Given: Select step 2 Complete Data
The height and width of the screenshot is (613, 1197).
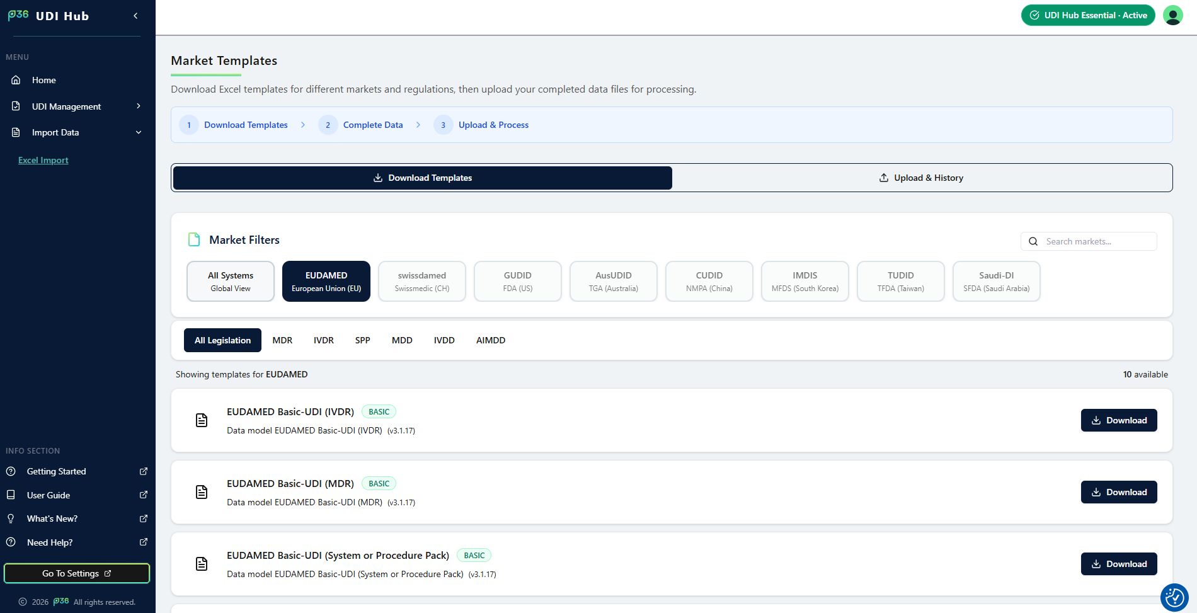Looking at the screenshot, I should click(361, 125).
